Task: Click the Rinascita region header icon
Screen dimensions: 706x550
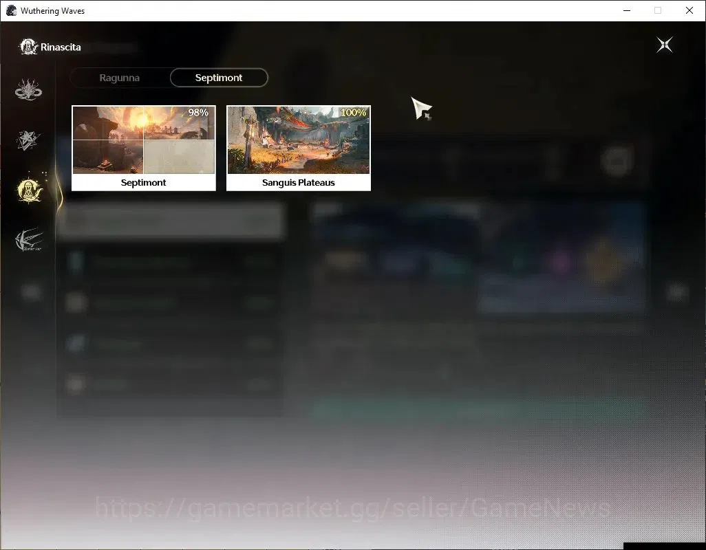Action: pos(28,47)
